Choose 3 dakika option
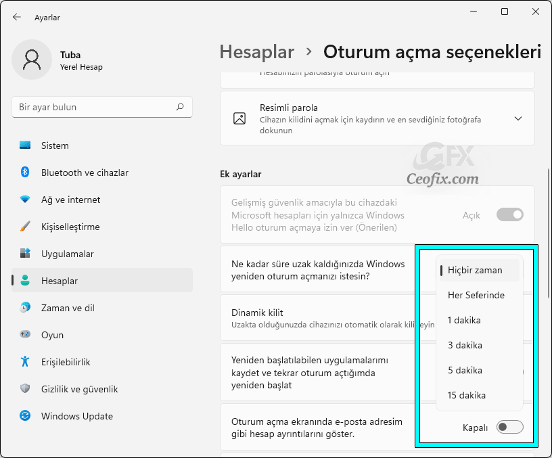This screenshot has width=552, height=458. tap(480, 345)
